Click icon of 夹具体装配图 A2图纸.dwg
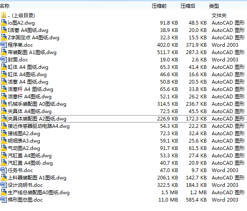247x211 pixels. point(4,119)
